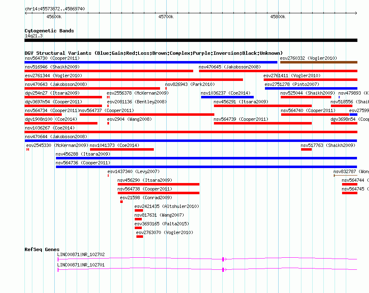This screenshot has width=369, height=293.
Task: Open the LINC00871|NR_102702 gene label
Action: (x=81, y=254)
